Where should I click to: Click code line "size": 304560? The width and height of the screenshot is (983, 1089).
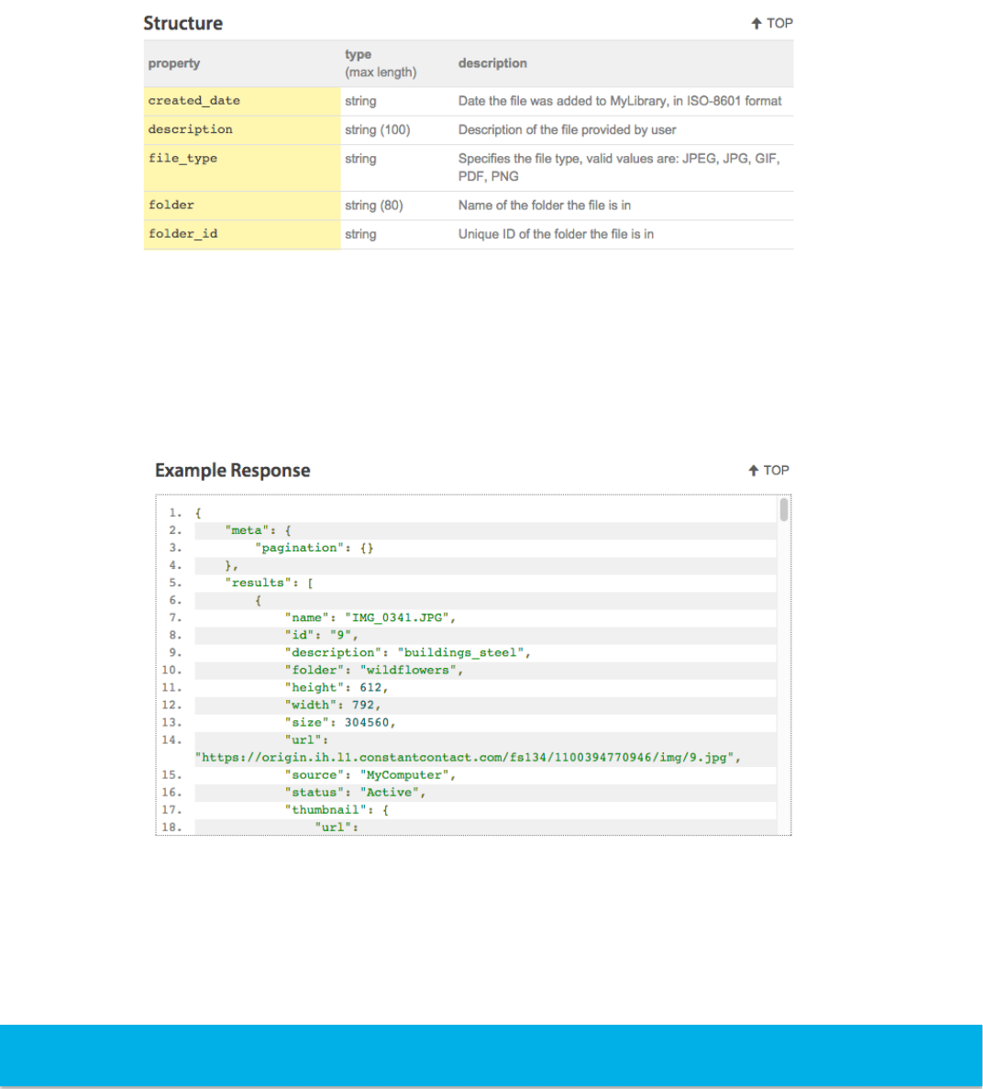coord(340,723)
